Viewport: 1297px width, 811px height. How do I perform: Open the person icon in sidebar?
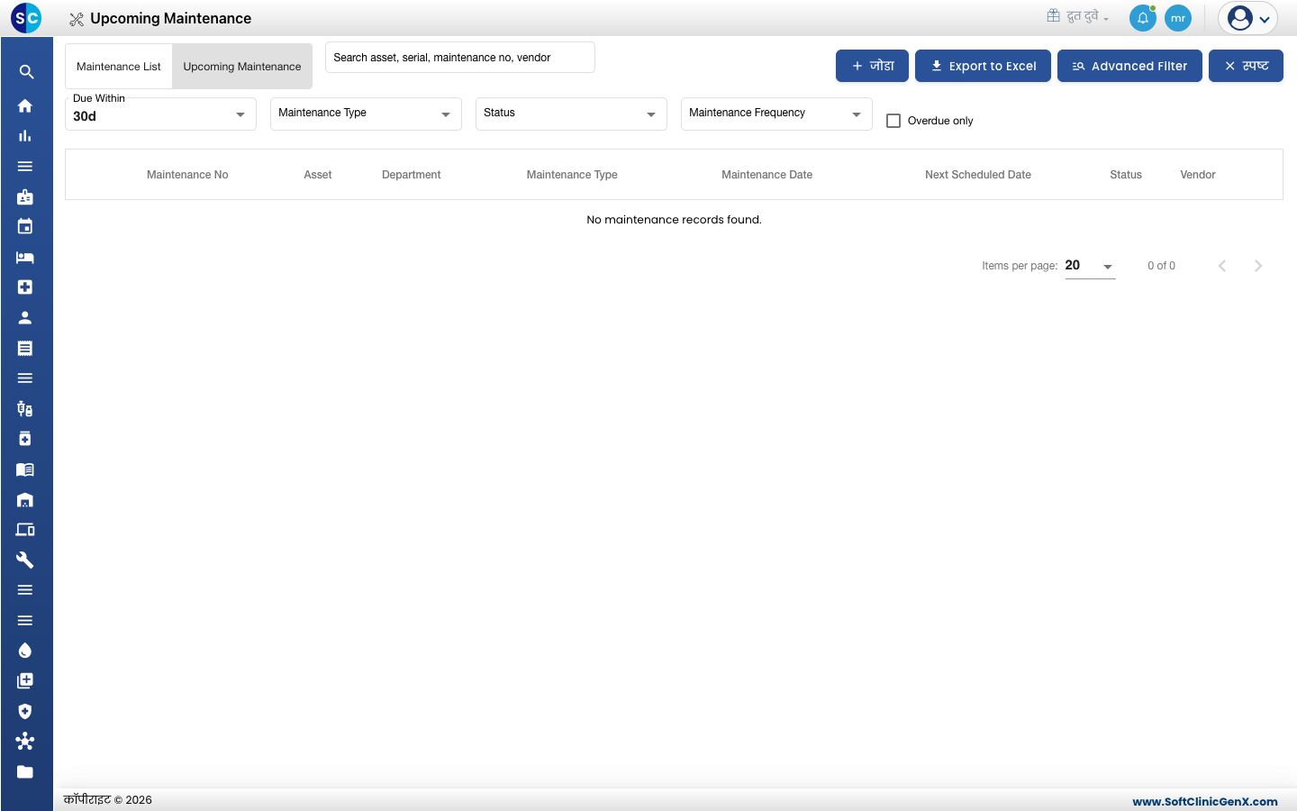(x=25, y=317)
